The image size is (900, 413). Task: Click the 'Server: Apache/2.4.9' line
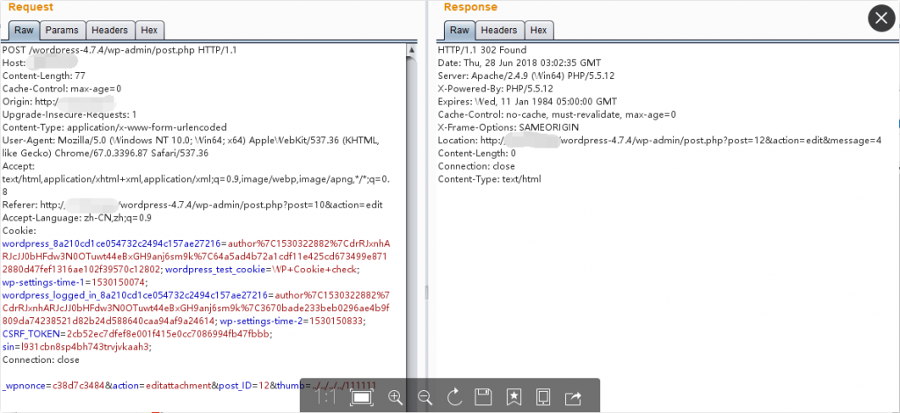[x=526, y=76]
